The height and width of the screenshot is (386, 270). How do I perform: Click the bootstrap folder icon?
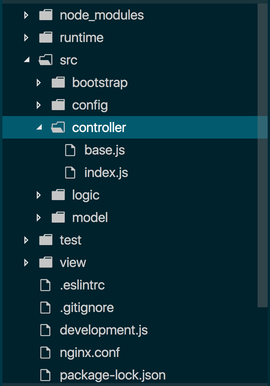pyautogui.click(x=58, y=83)
